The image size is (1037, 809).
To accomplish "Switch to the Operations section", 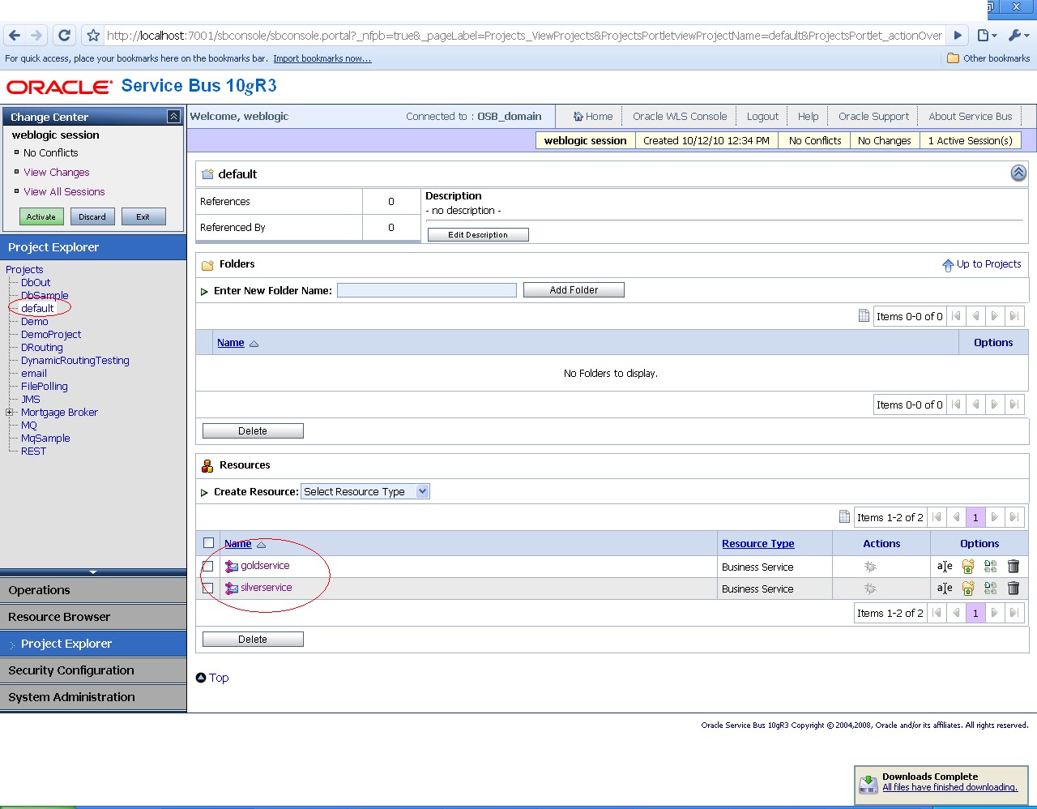I will (x=93, y=590).
